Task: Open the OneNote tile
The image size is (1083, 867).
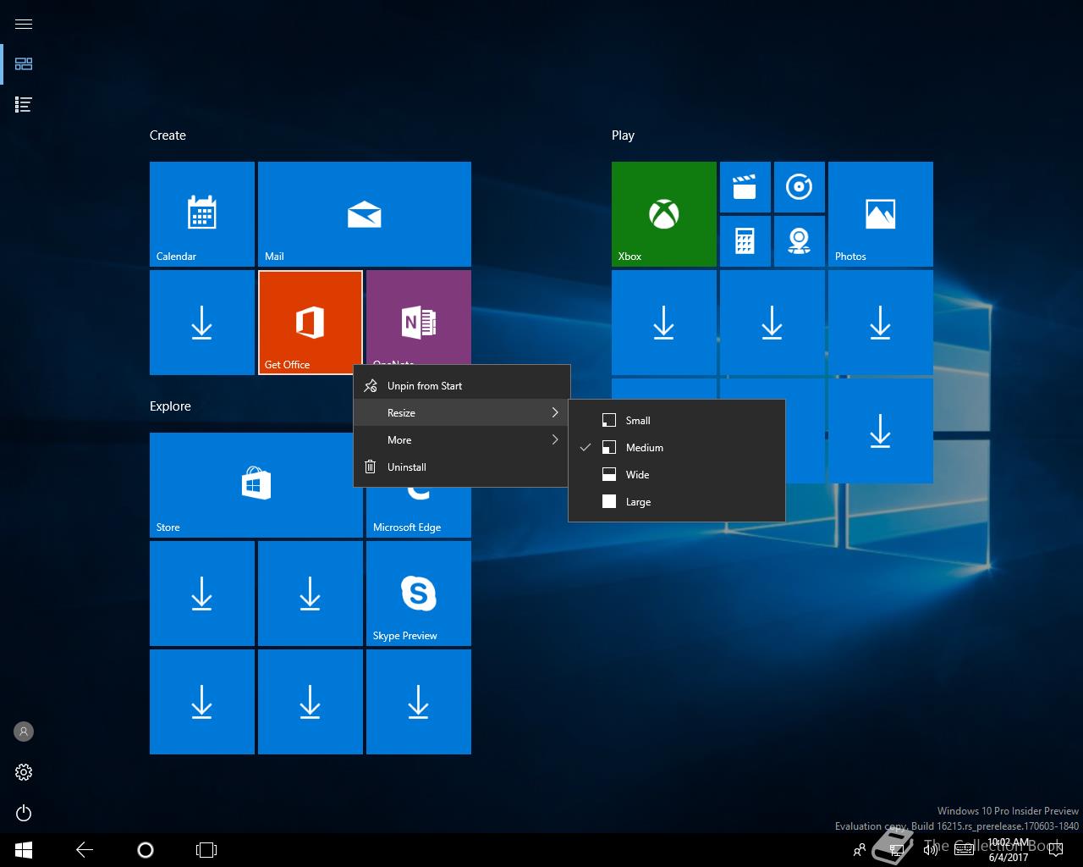Action: coord(419,318)
